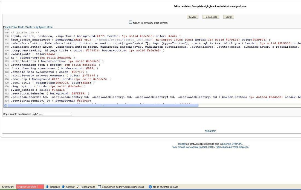Screen dimensions: 301x190
Task: Check Return to directory after saving
Action: 131,22
